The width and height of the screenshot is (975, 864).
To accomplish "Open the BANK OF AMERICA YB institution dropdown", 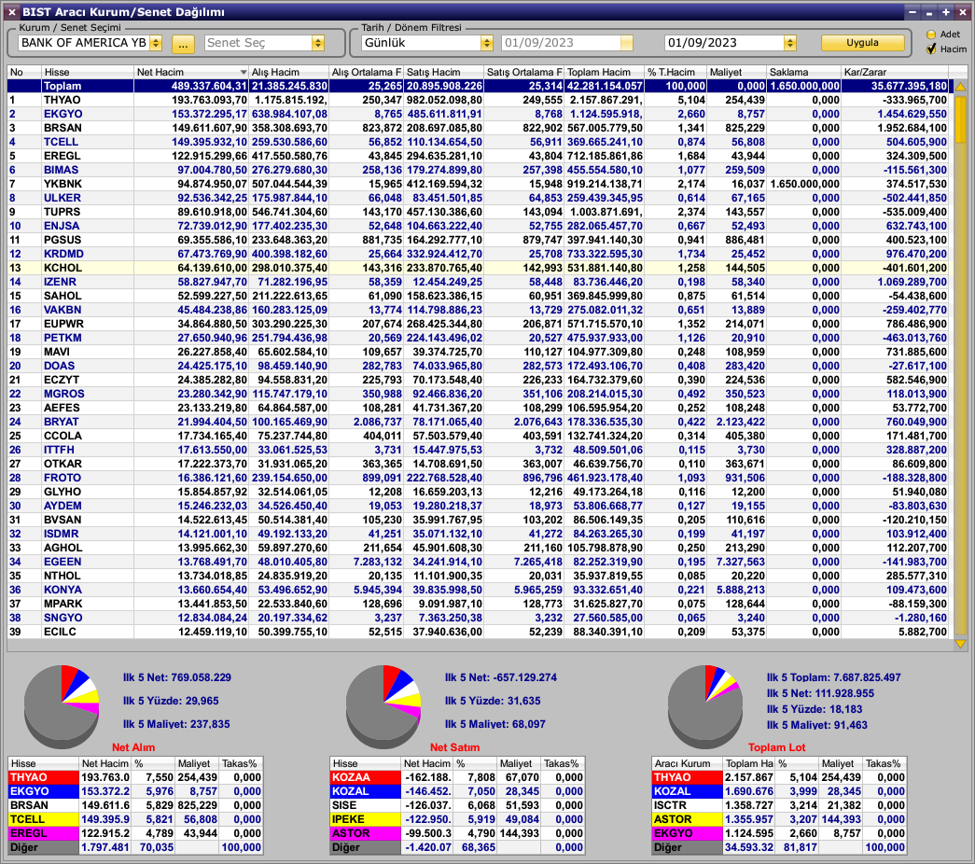I will (x=156, y=43).
